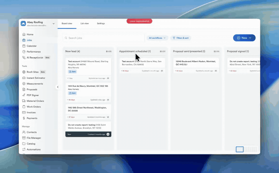The image size is (279, 173).
Task: Open the All workflows dropdown
Action: (157, 38)
